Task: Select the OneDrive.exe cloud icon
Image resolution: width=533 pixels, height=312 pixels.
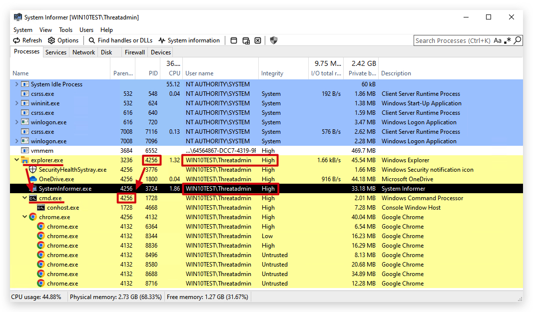Action: (33, 179)
